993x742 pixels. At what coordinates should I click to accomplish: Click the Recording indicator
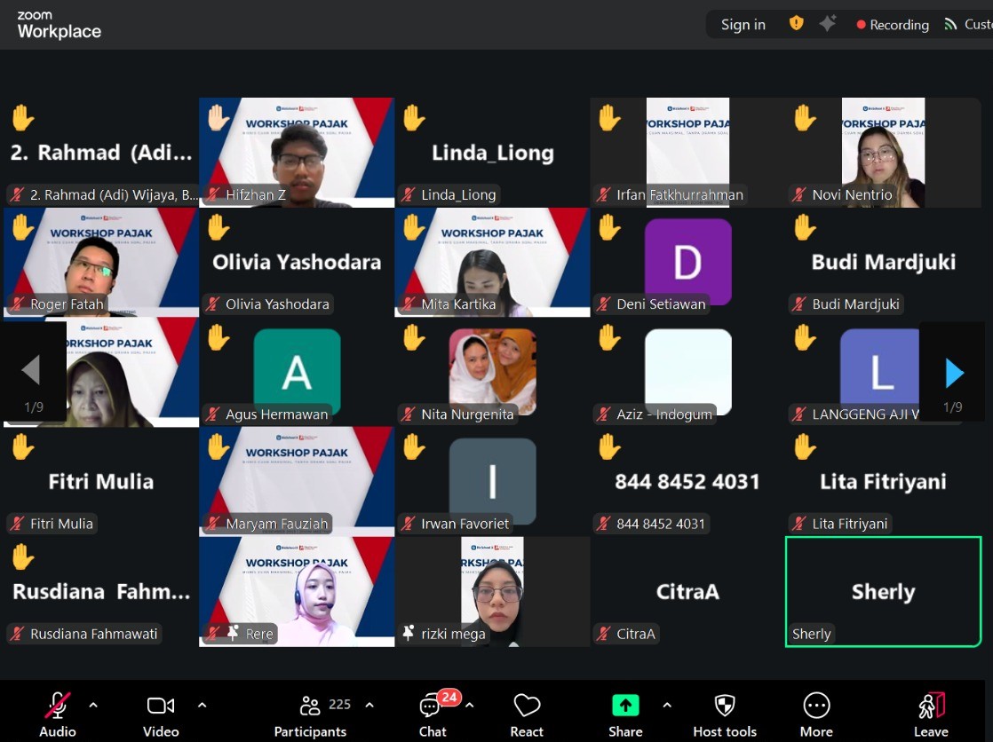893,25
